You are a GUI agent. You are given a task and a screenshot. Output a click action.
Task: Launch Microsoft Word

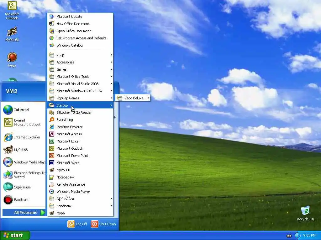pos(80,163)
